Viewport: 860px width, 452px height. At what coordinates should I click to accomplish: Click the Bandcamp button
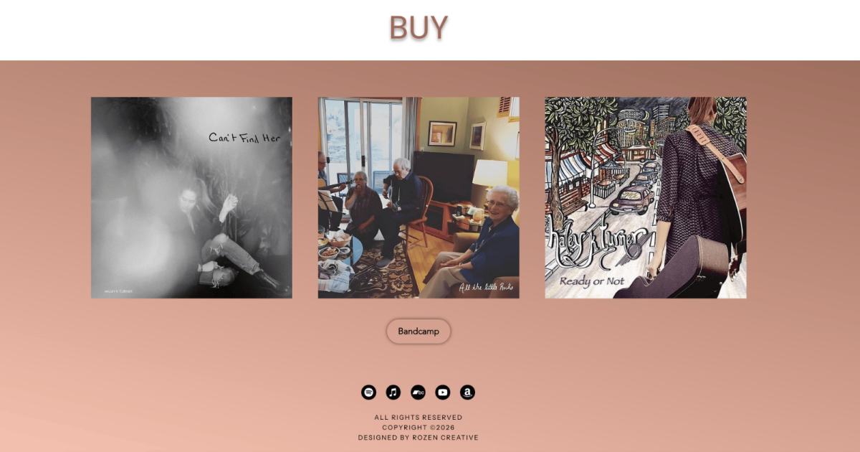(419, 331)
